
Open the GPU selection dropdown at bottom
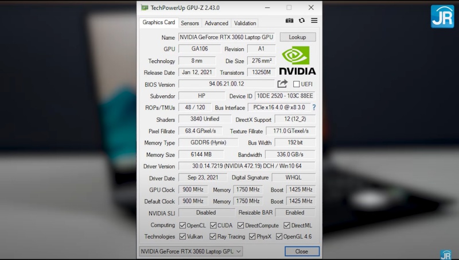(190, 251)
